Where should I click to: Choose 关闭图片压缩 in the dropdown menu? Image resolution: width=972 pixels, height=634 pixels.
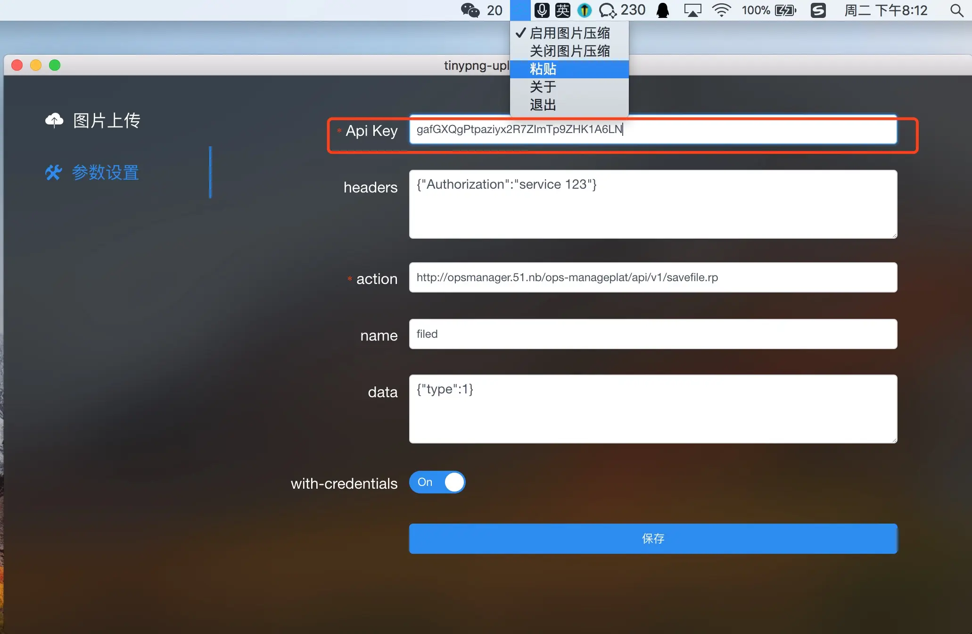tap(569, 51)
